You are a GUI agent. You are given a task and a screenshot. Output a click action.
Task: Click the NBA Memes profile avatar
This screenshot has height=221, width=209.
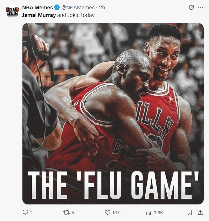[x=12, y=11]
